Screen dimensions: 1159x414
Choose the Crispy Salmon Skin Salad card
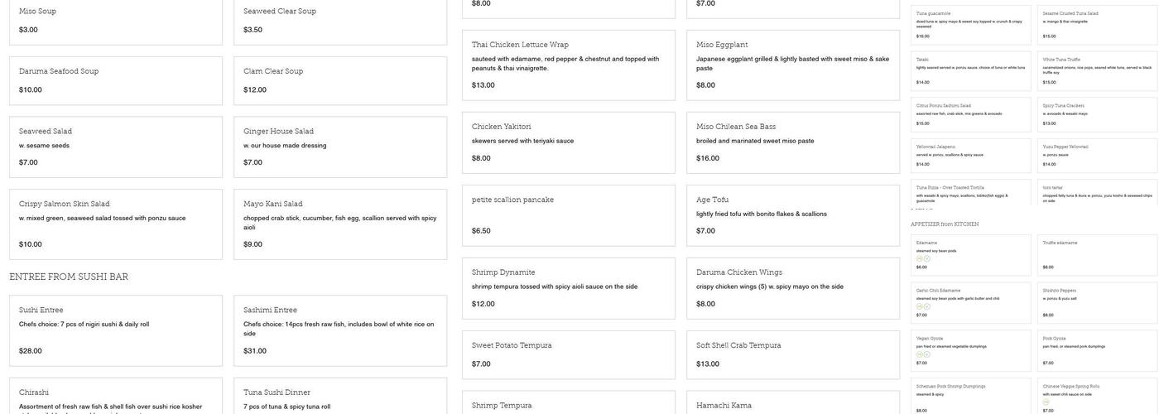pyautogui.click(x=116, y=224)
